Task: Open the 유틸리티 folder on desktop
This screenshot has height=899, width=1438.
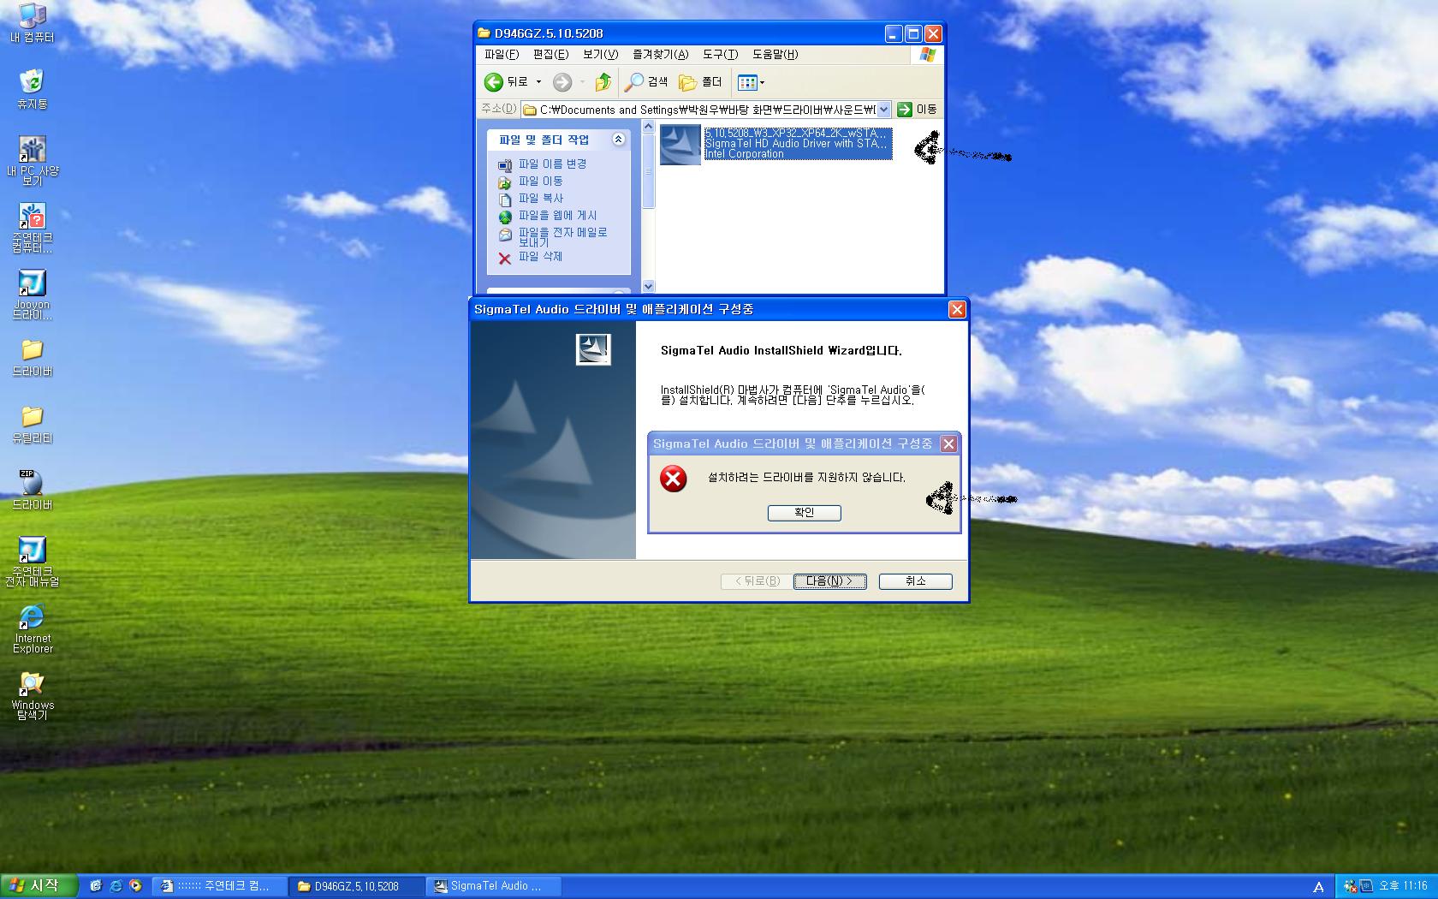Action: tap(32, 417)
